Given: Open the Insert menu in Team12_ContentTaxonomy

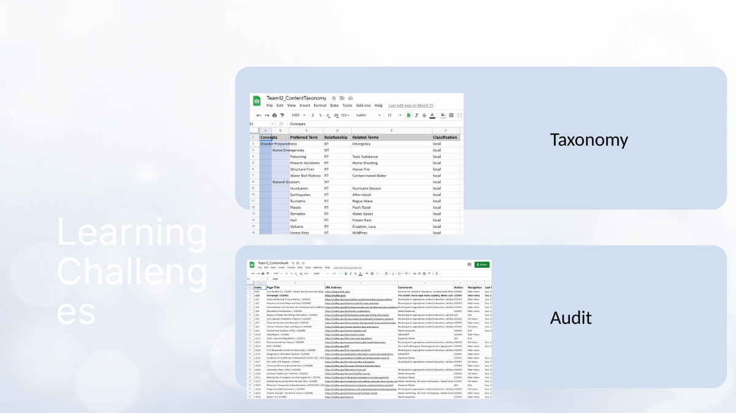Looking at the screenshot, I should [305, 105].
